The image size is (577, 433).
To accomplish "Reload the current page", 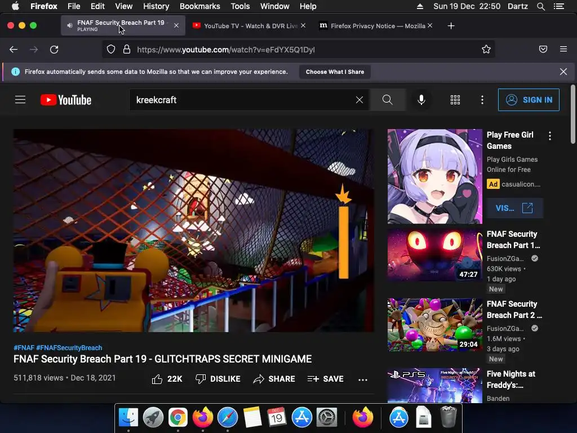I will 54,50.
